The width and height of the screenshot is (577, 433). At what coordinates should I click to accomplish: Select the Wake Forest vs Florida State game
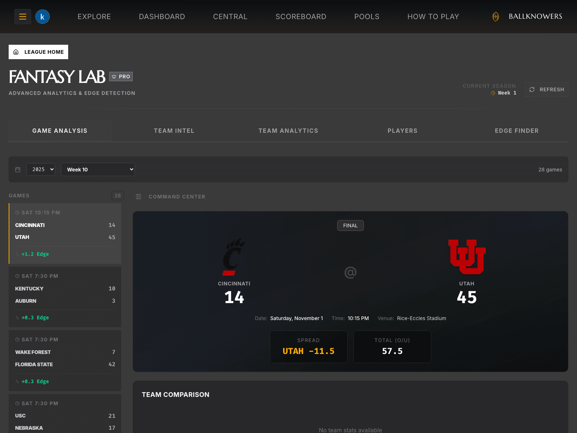click(65, 361)
